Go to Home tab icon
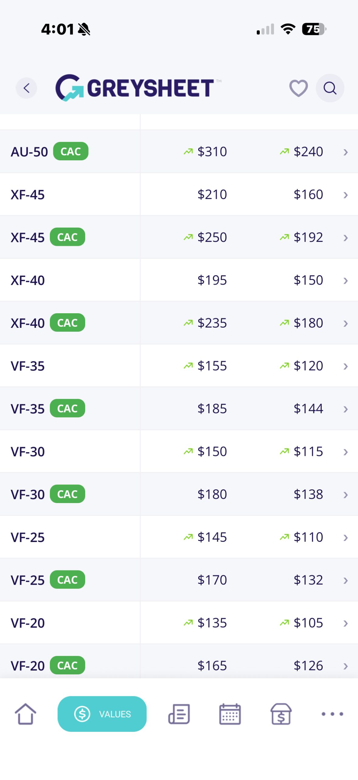 pos(26,714)
